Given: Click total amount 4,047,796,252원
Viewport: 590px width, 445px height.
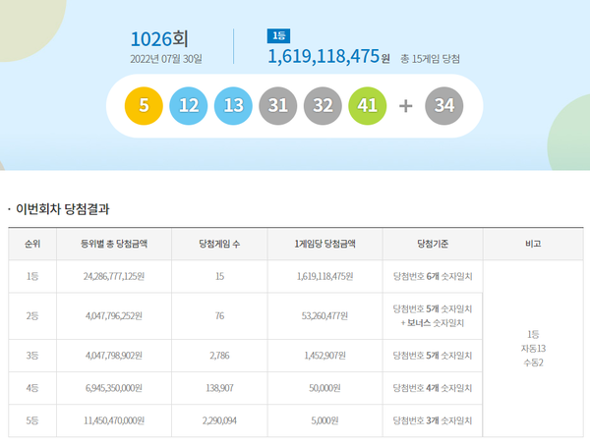Looking at the screenshot, I should coord(114,316).
